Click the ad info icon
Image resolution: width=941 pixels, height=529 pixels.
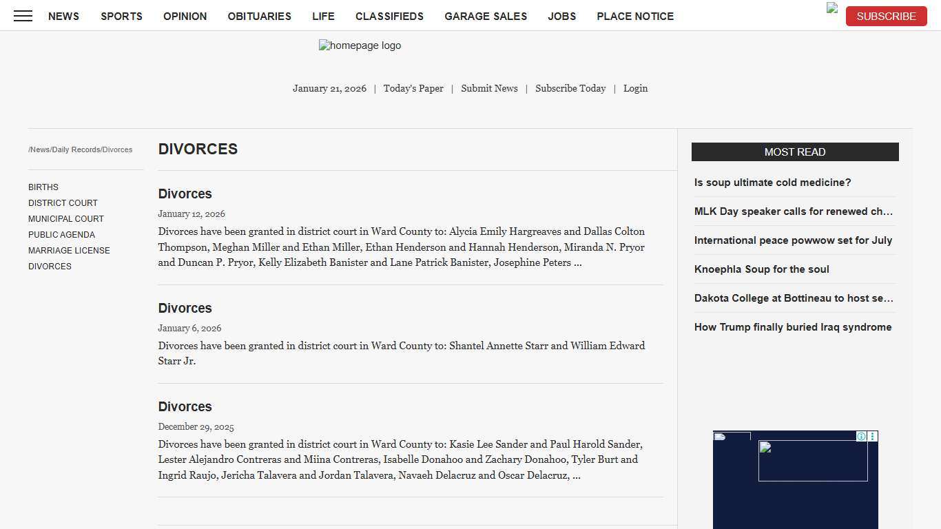click(x=861, y=436)
